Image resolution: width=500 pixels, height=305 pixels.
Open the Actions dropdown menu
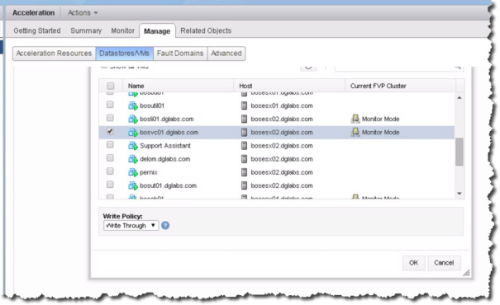point(83,12)
